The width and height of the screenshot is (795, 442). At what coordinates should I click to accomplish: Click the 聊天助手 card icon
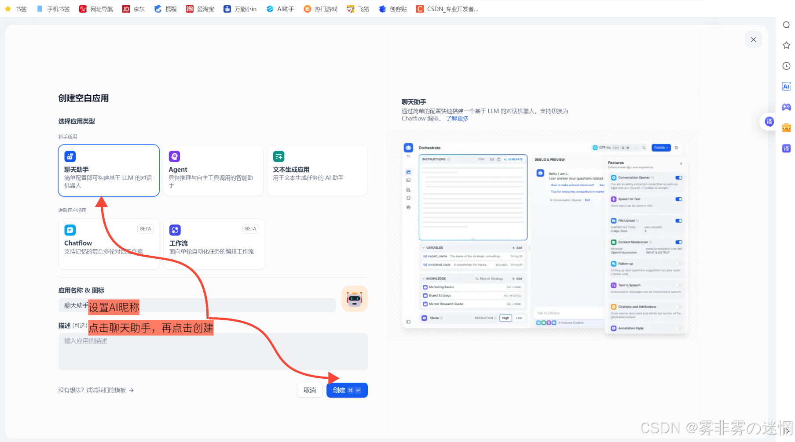pyautogui.click(x=70, y=156)
